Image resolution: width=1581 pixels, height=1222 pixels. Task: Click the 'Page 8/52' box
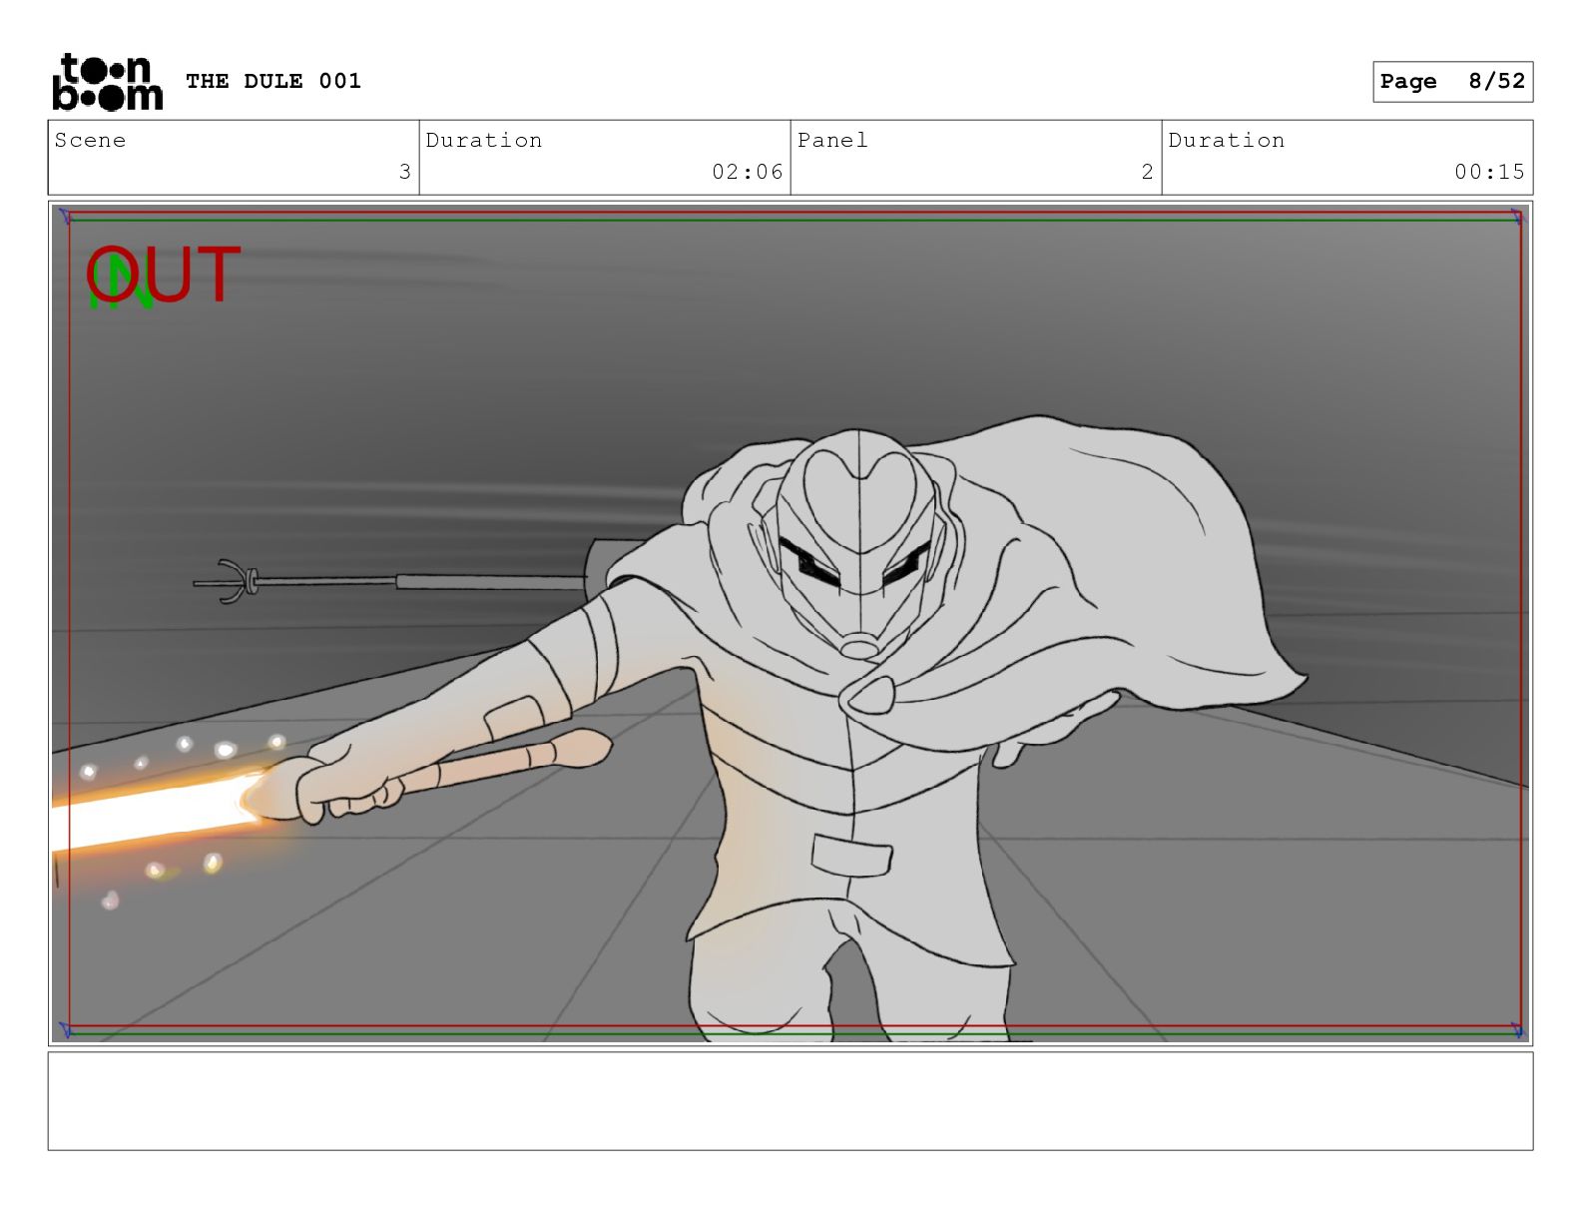coord(1452,82)
